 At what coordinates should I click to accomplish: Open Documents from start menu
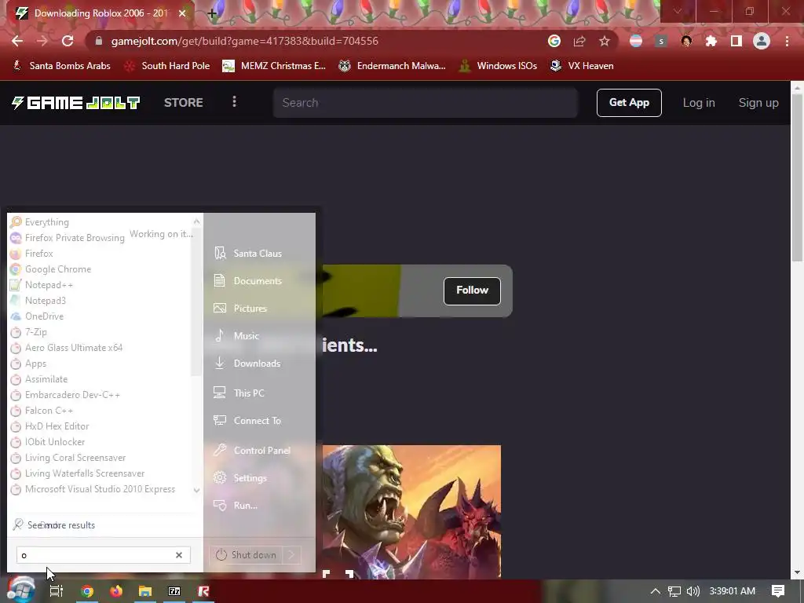click(259, 281)
